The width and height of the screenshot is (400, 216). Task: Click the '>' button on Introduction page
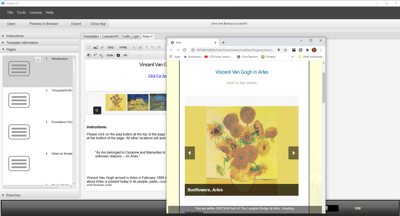(38, 60)
